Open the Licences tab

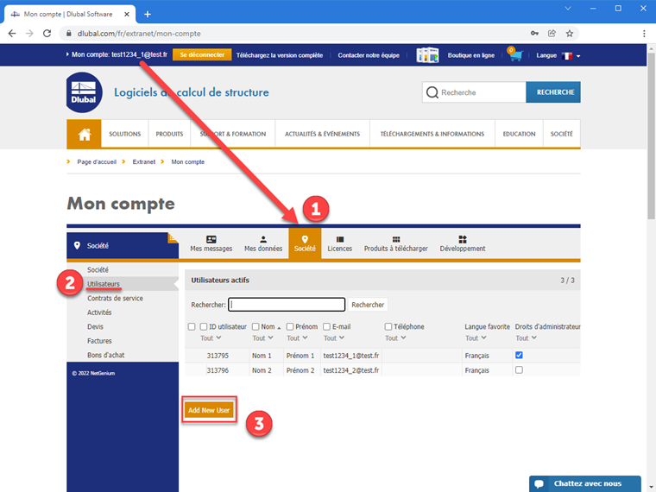click(x=340, y=243)
